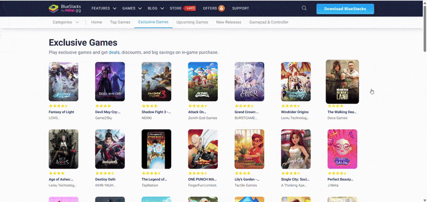
Task: Click the 'Zenith God Games' developer name
Action: click(203, 118)
